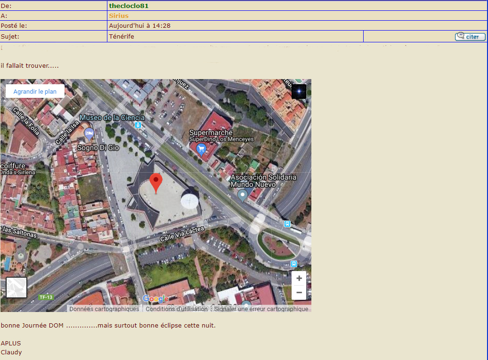Screen dimensions: 488x360
Task: Click the bus stop icon above the zoom buttons
Action: [294, 264]
